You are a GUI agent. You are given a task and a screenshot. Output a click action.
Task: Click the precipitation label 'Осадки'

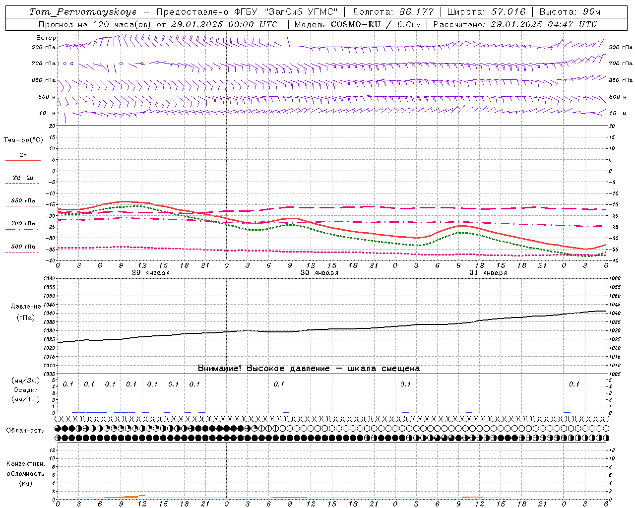pyautogui.click(x=25, y=390)
